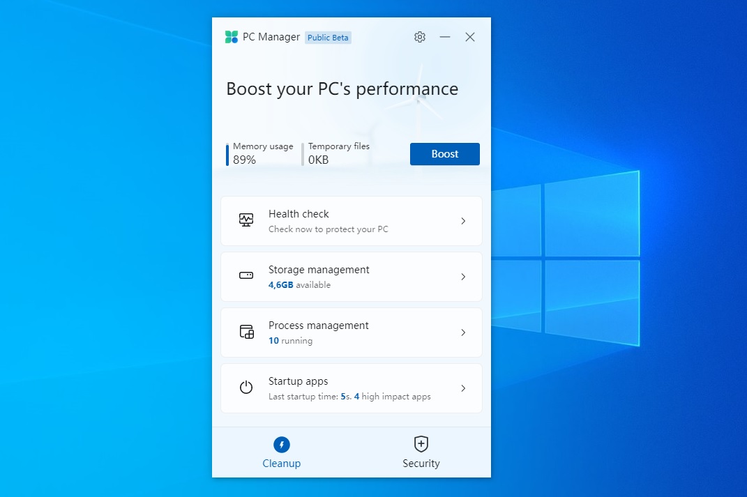The width and height of the screenshot is (747, 497).
Task: Open settings via the gear icon
Action: coord(419,37)
